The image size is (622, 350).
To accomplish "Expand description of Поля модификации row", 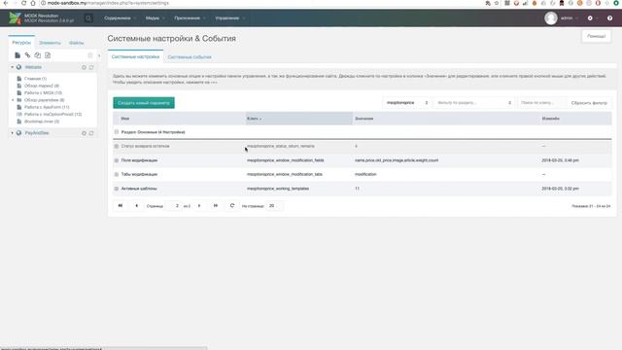I will point(117,160).
